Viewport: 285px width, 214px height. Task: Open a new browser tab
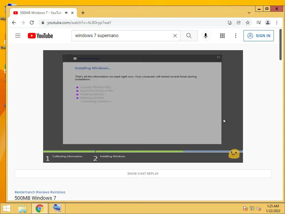[x=83, y=13]
